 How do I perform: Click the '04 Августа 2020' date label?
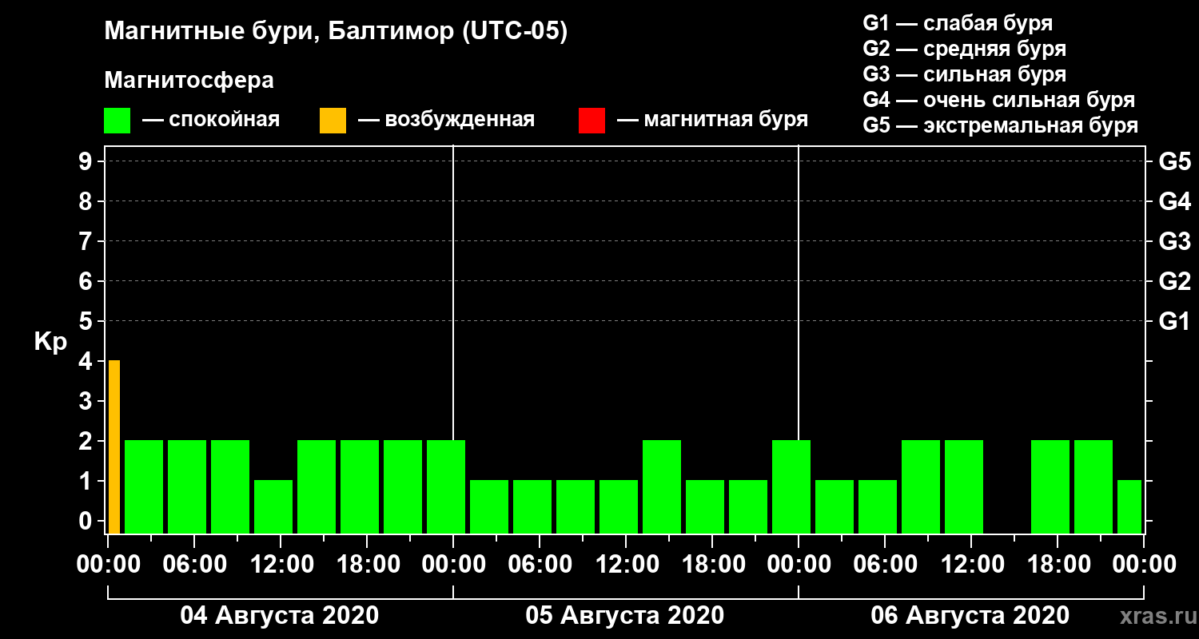(x=280, y=616)
